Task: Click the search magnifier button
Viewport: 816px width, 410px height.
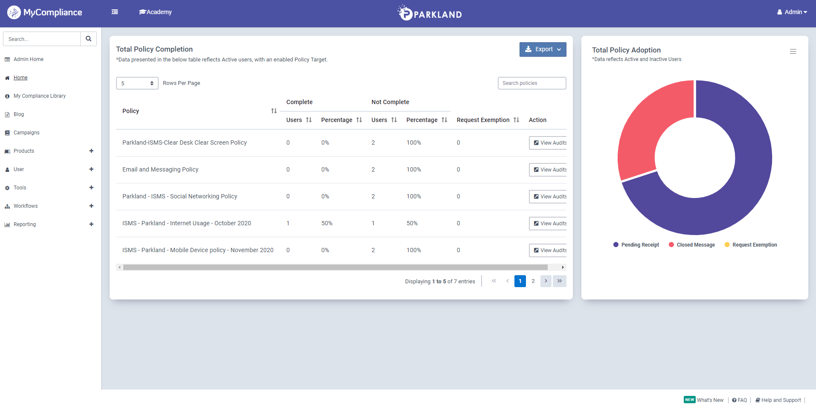Action: click(x=88, y=39)
